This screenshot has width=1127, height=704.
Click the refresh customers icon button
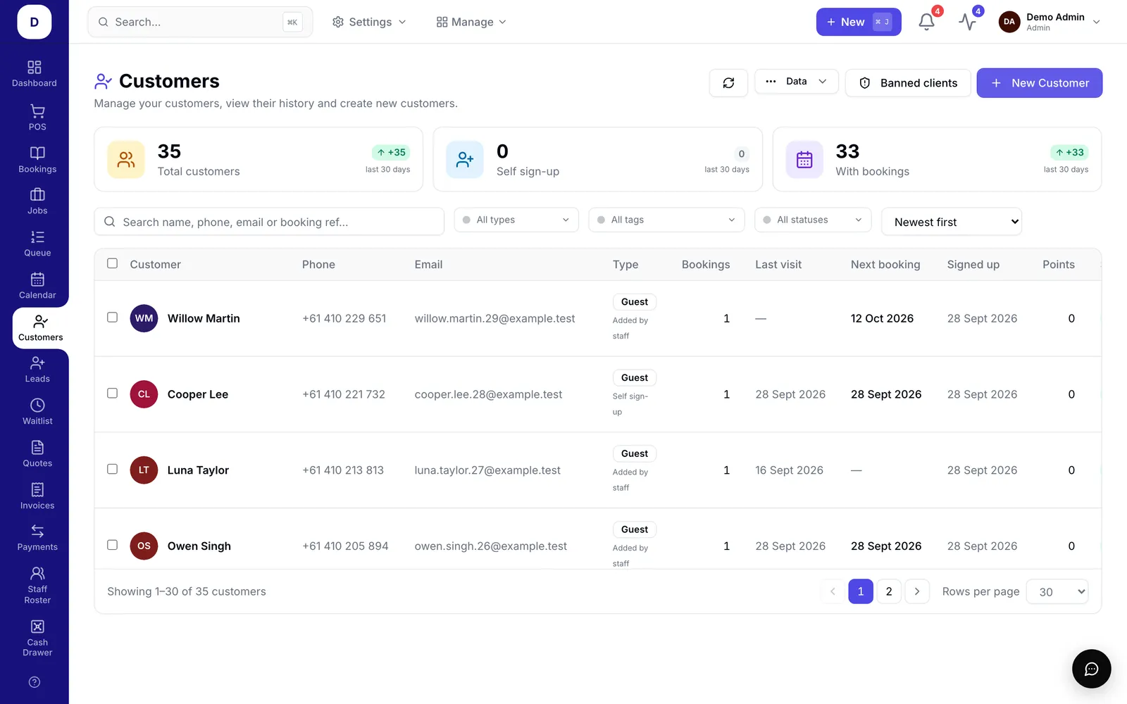(728, 83)
